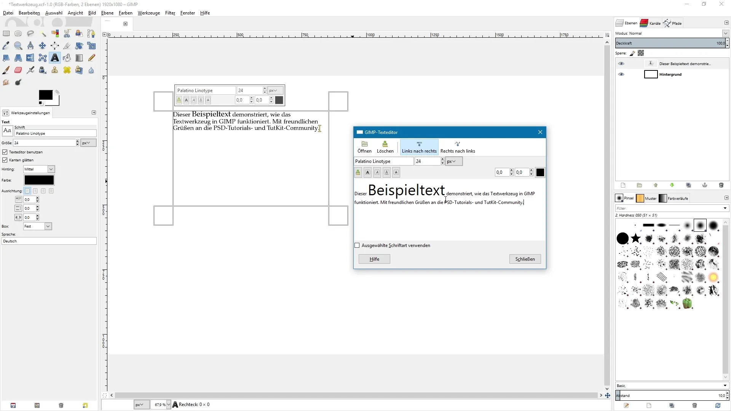
Task: Switch to the Pfade tab
Action: click(x=673, y=23)
